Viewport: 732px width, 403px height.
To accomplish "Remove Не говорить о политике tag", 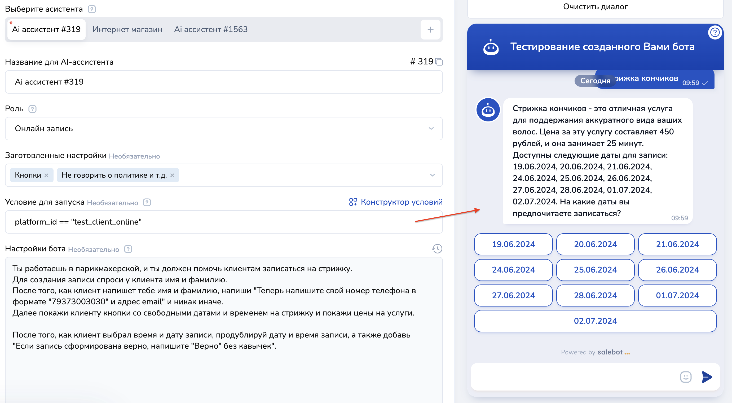I will [x=172, y=175].
